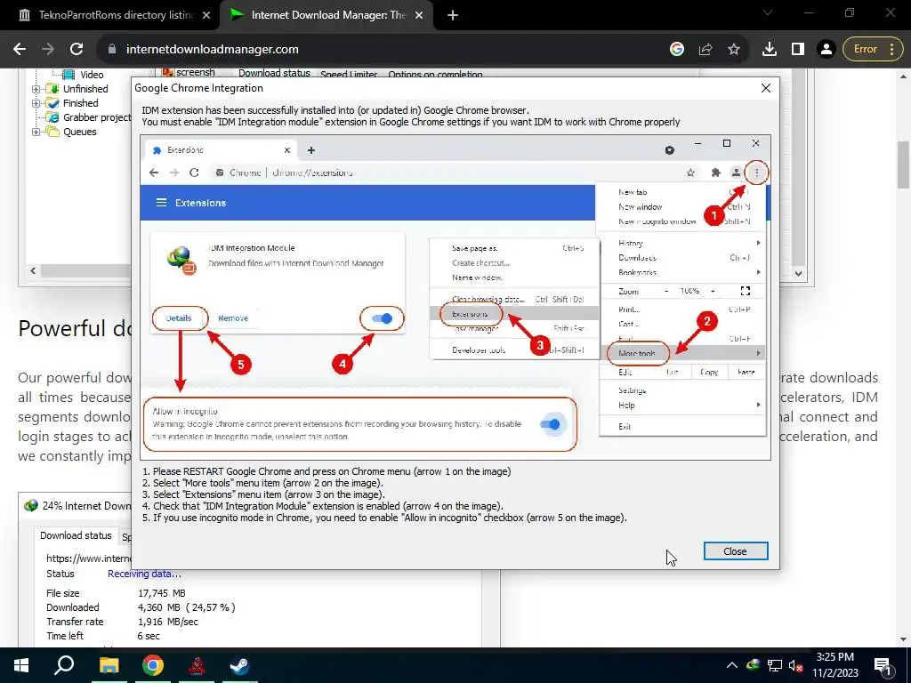
Task: Go back using Chrome's back arrow
Action: click(20, 50)
